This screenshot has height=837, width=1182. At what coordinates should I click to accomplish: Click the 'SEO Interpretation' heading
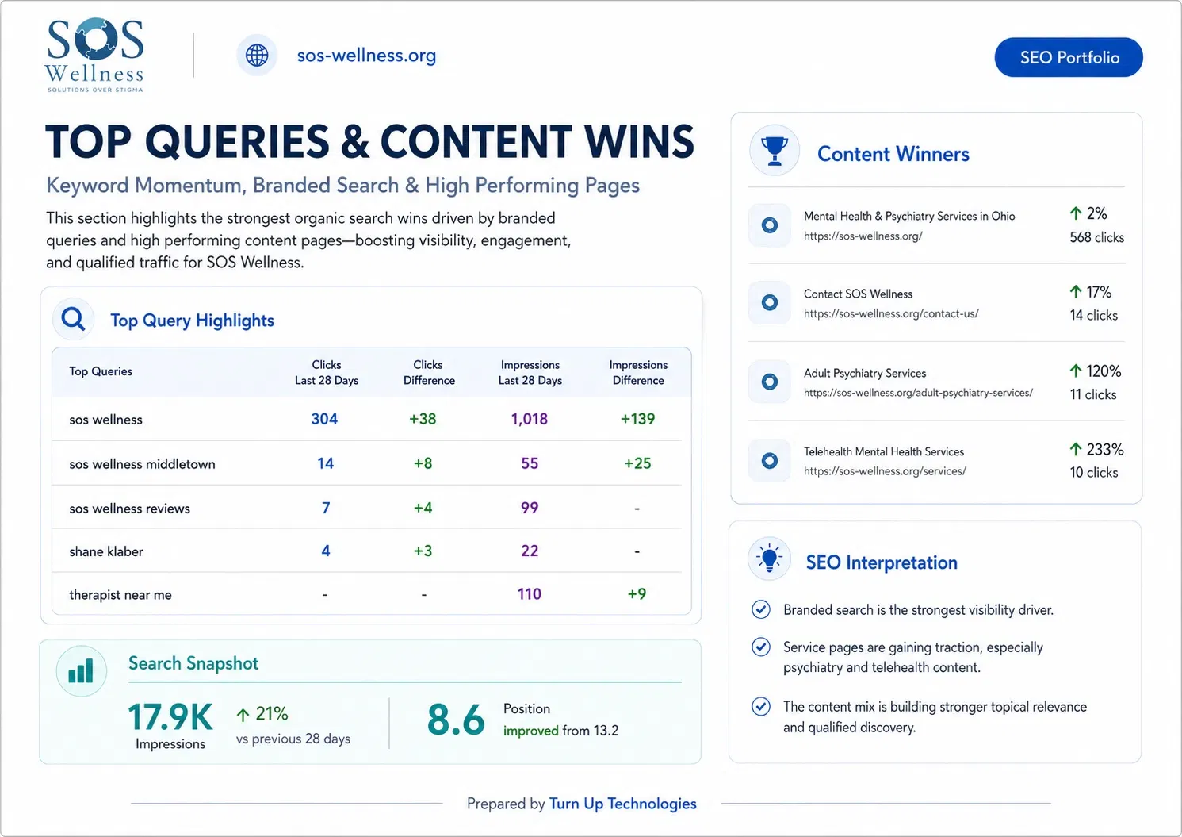(x=882, y=562)
